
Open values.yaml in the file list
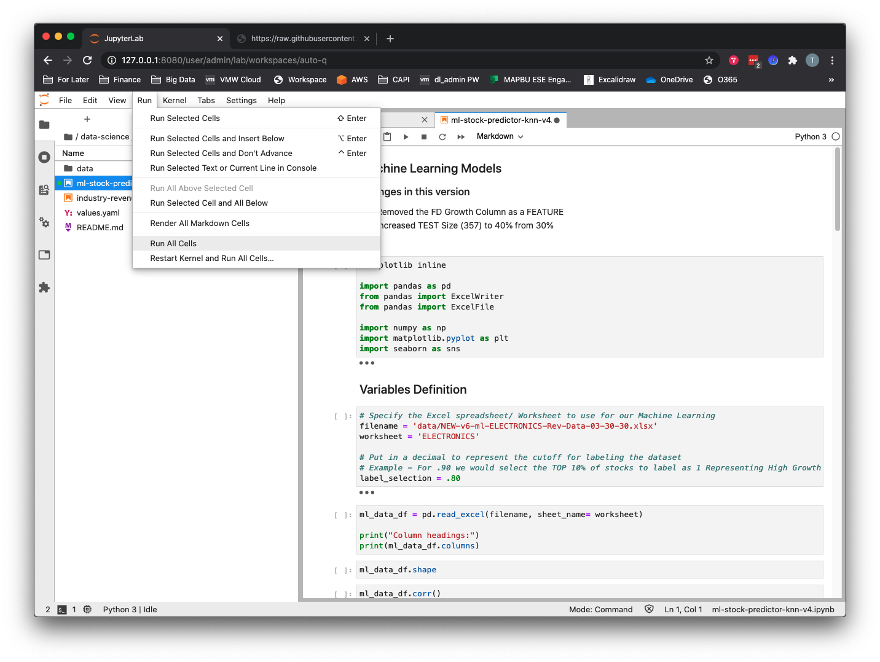coord(98,213)
